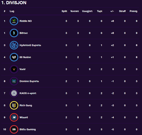Sort table by Vunnet column header
The image size is (142, 135).
[x=75, y=11]
